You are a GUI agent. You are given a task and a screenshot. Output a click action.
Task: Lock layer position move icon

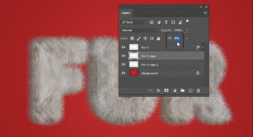pyautogui.click(x=145, y=38)
